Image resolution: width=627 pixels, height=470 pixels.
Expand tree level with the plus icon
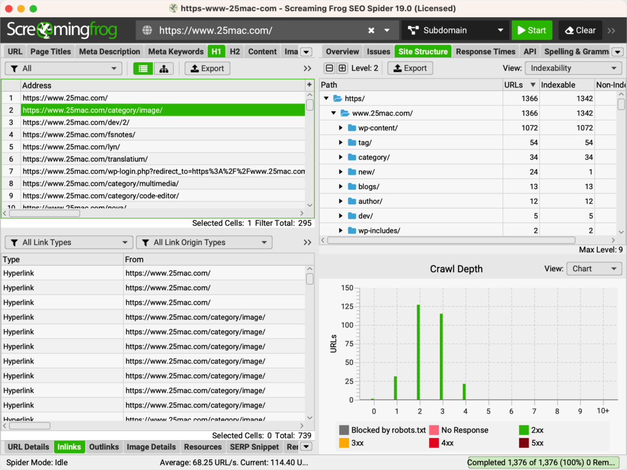(x=342, y=68)
